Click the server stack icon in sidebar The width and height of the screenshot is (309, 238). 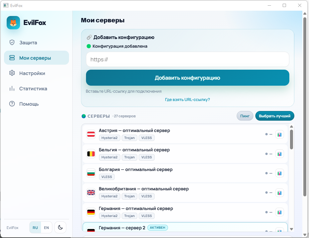point(12,58)
